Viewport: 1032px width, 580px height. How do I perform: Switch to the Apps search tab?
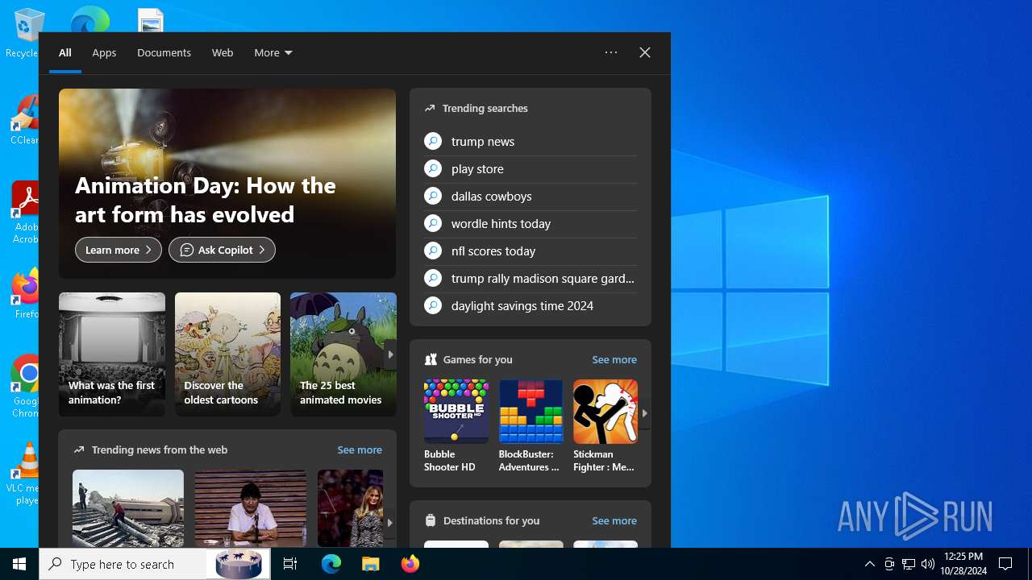[104, 52]
